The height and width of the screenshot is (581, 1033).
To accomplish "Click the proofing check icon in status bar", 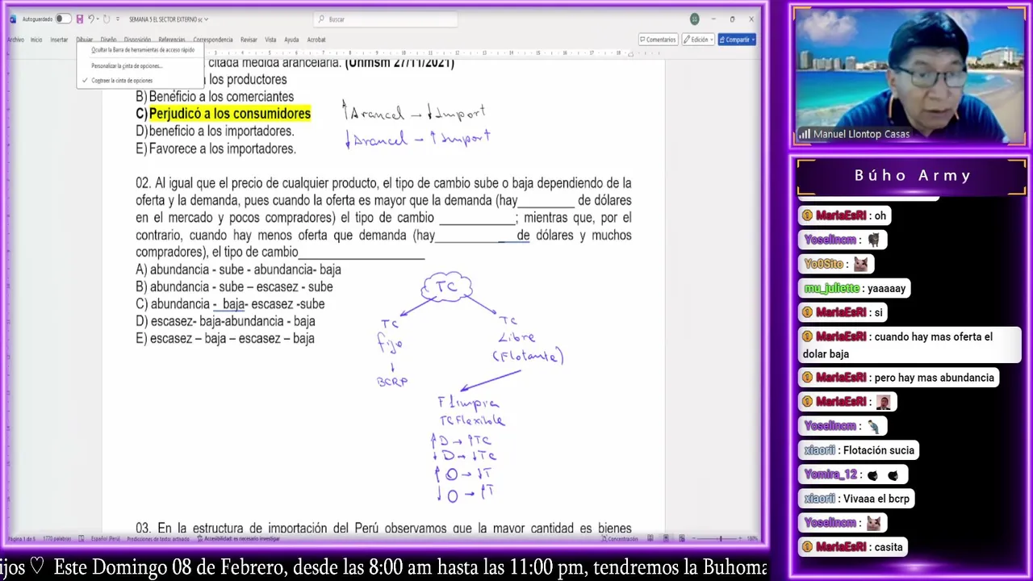I will pyautogui.click(x=81, y=538).
